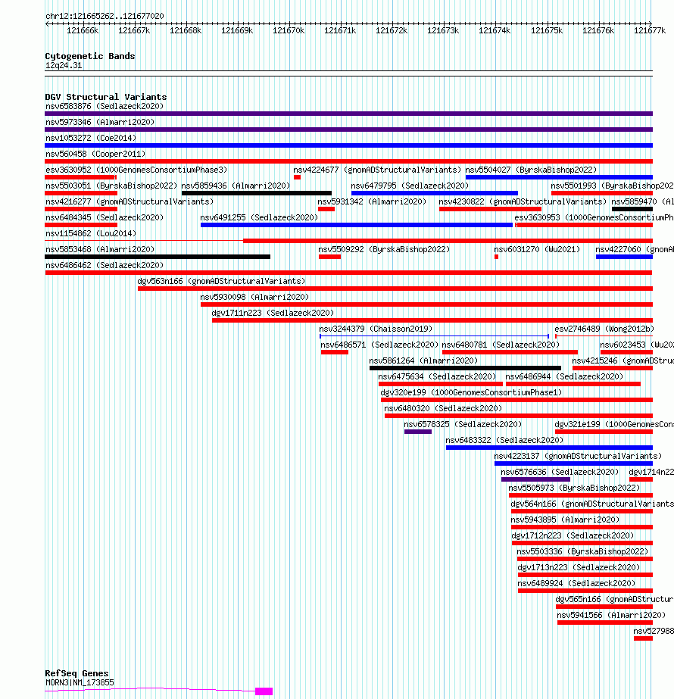Screen dimensions: 674x699
Task: Click nsv1154862 (Lou2014) label
Action: [91, 233]
